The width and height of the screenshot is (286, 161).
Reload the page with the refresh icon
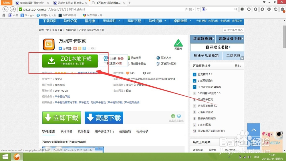pyautogui.click(x=198, y=9)
